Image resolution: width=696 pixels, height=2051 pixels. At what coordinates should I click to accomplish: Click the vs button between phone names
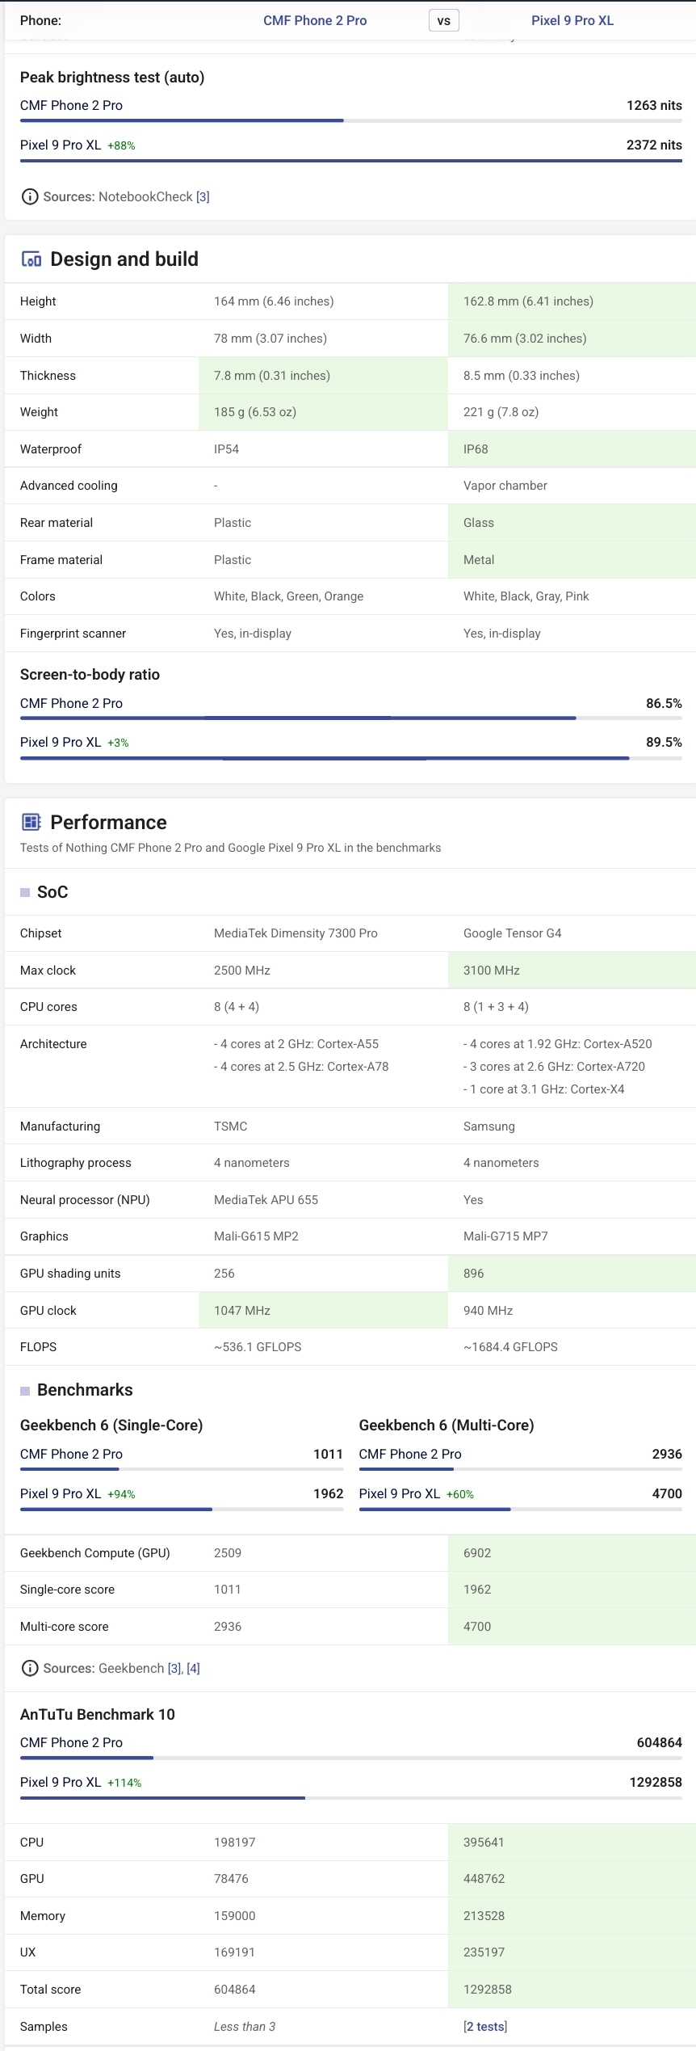444,20
